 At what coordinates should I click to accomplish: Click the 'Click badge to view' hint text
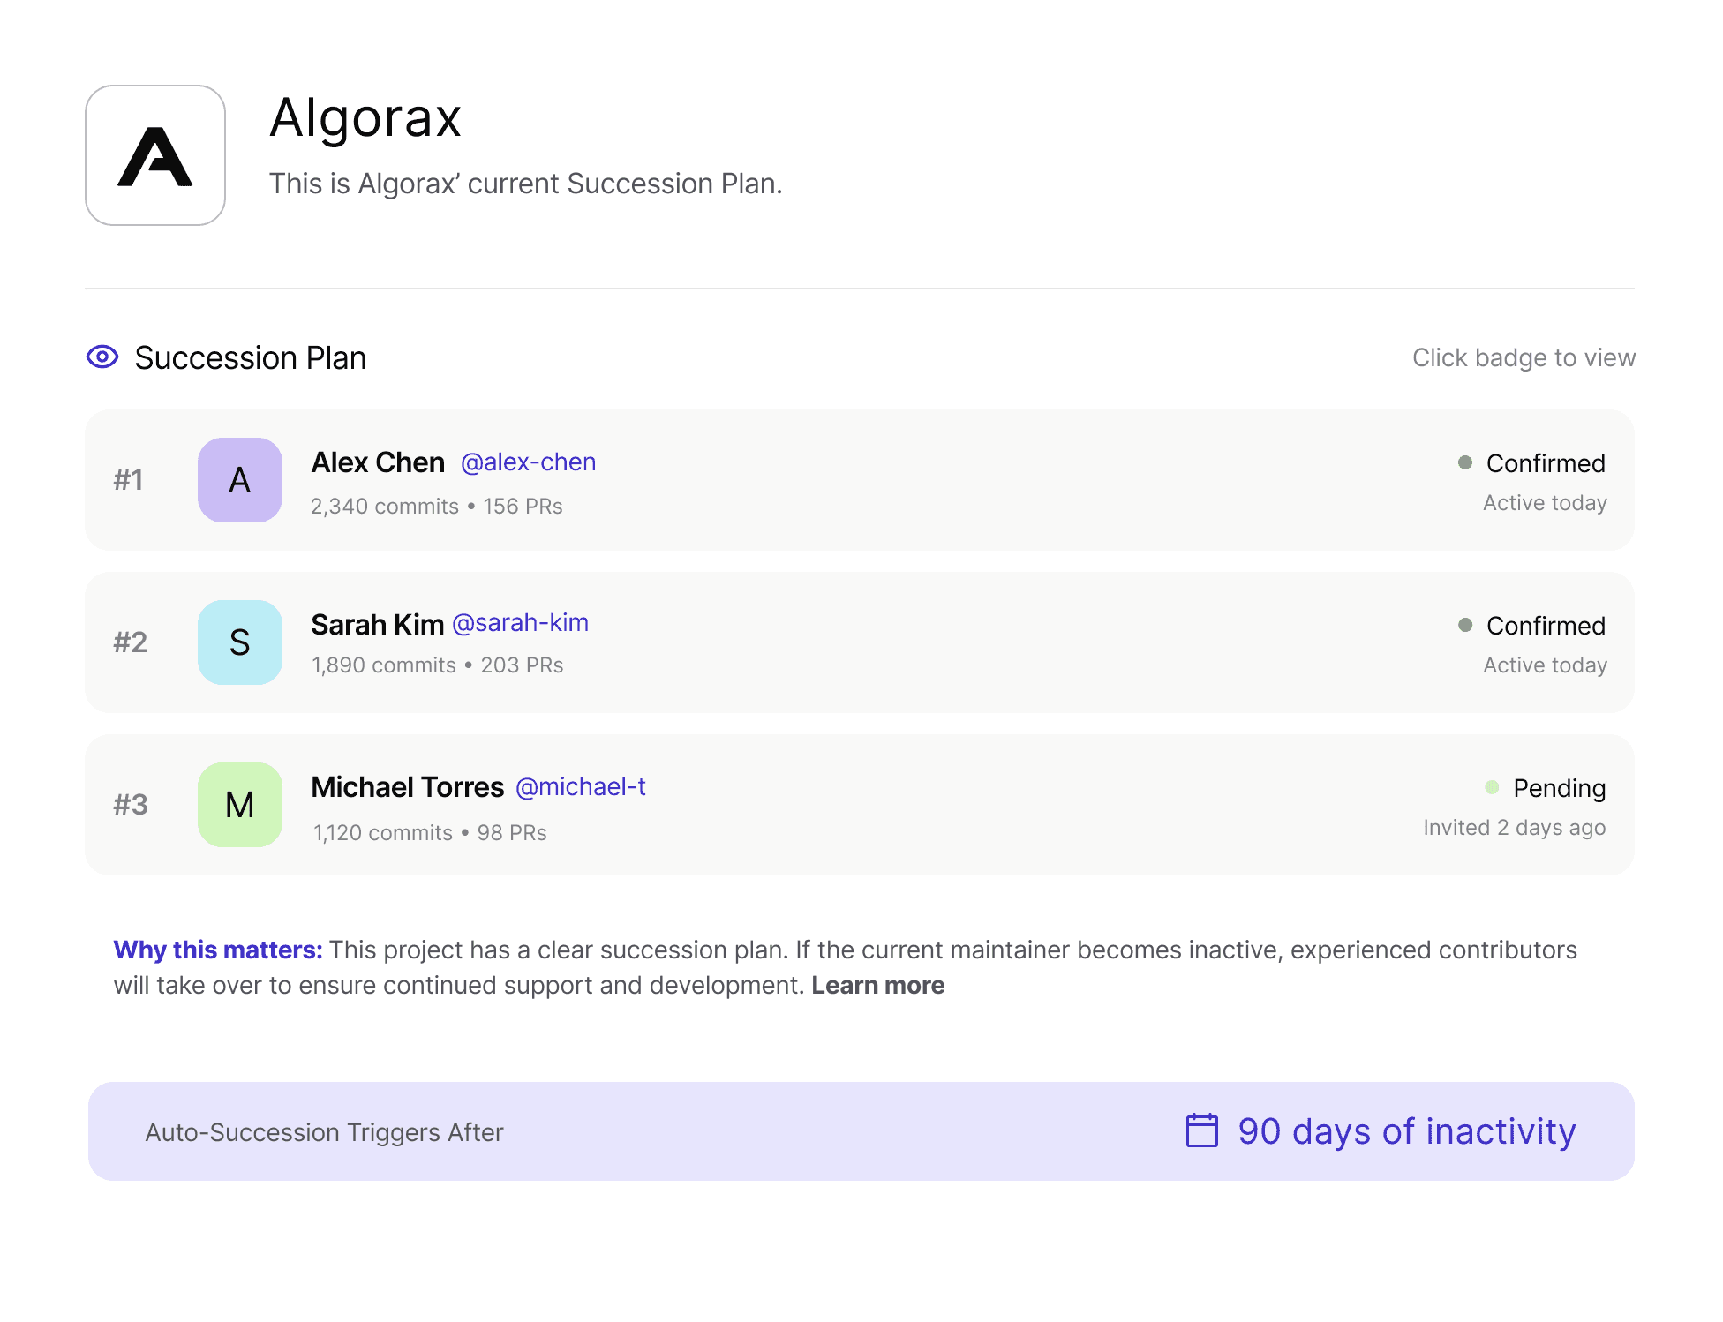(x=1523, y=357)
